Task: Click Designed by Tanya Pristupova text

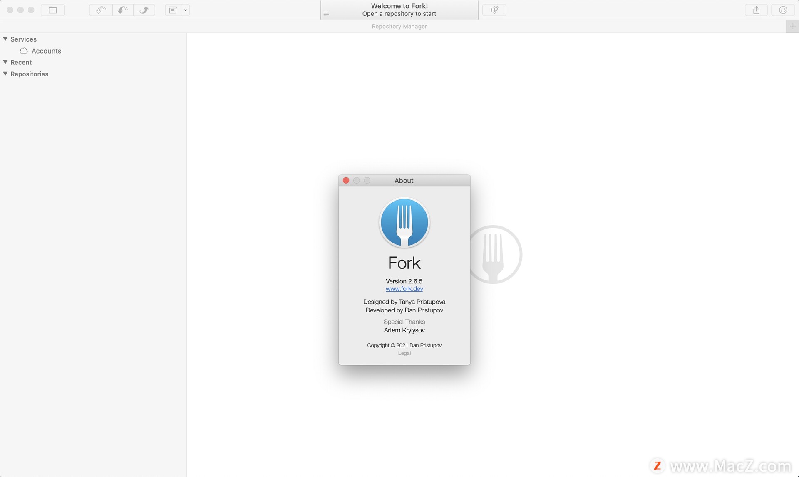Action: 404,302
